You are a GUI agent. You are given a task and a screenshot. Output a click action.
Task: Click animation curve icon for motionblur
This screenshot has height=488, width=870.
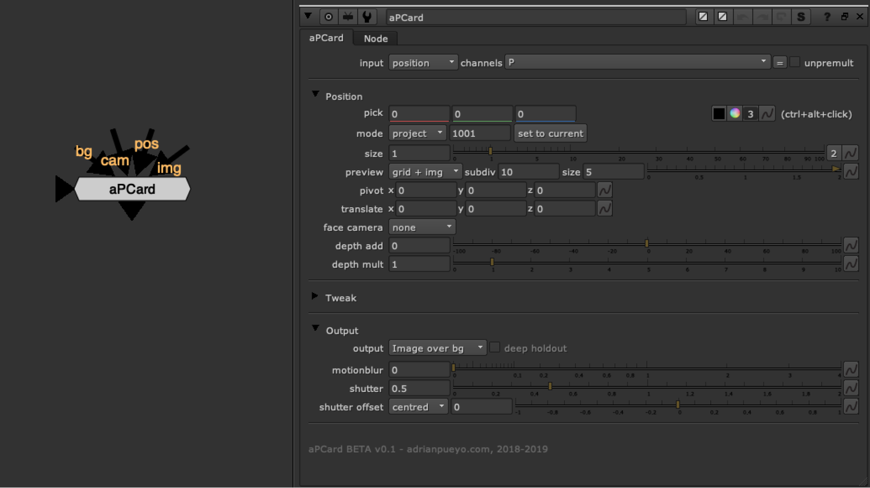pos(850,370)
